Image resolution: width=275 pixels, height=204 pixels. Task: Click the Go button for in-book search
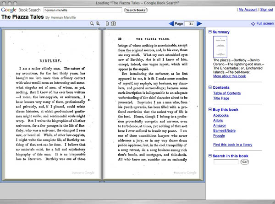tap(244, 162)
